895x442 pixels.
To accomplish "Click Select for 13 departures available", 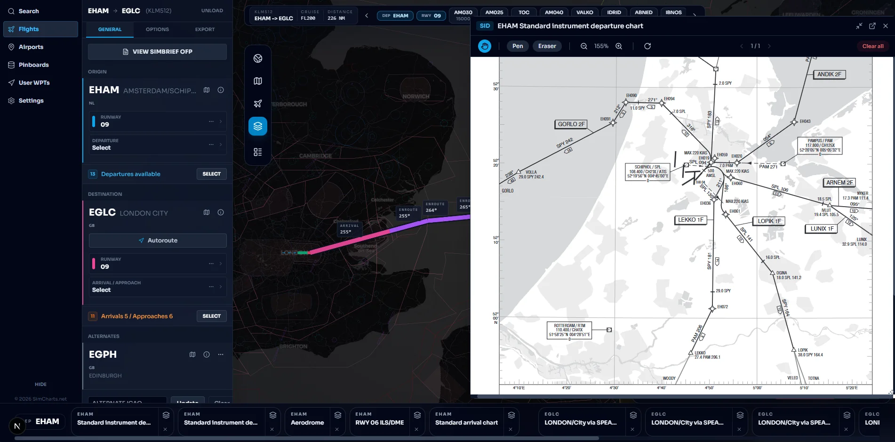I will coord(211,174).
